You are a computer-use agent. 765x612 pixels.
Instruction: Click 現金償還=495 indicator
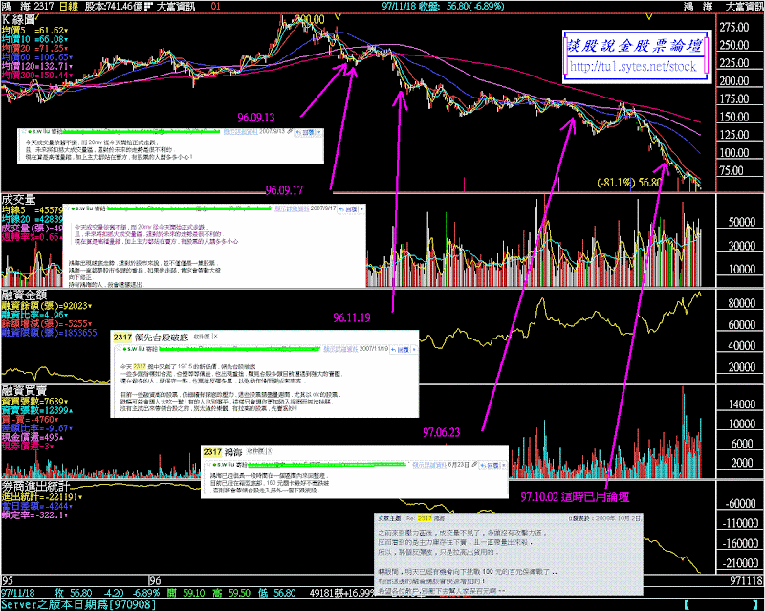[x=34, y=437]
